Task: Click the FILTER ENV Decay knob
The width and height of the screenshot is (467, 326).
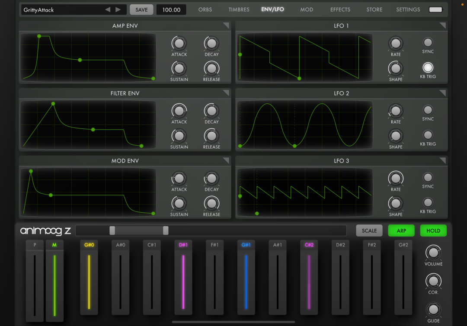Action: [x=211, y=111]
